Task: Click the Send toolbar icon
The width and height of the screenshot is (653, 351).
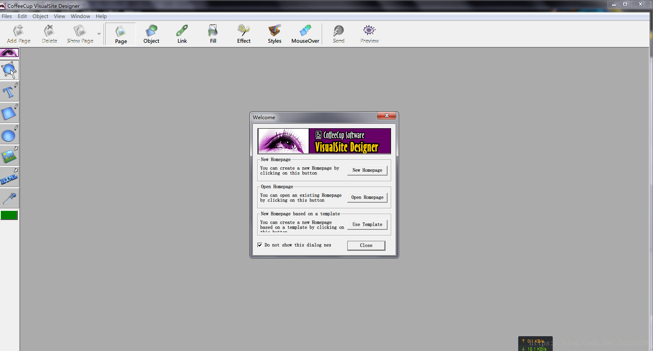Action: [x=339, y=34]
